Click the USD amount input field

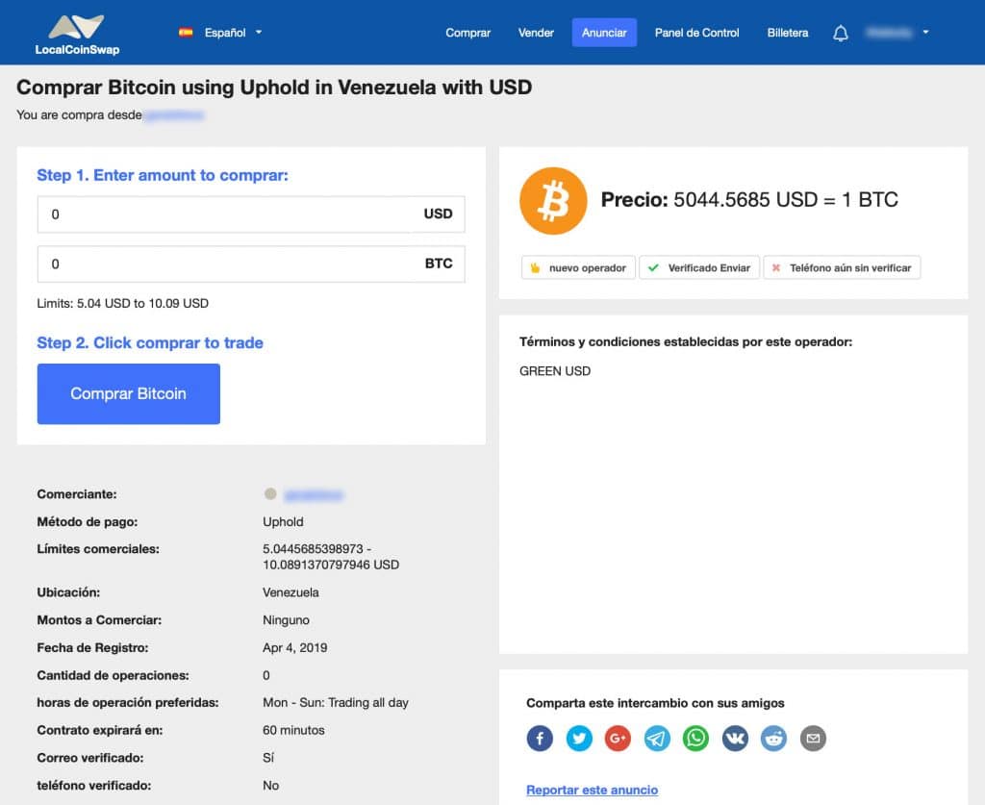point(251,214)
